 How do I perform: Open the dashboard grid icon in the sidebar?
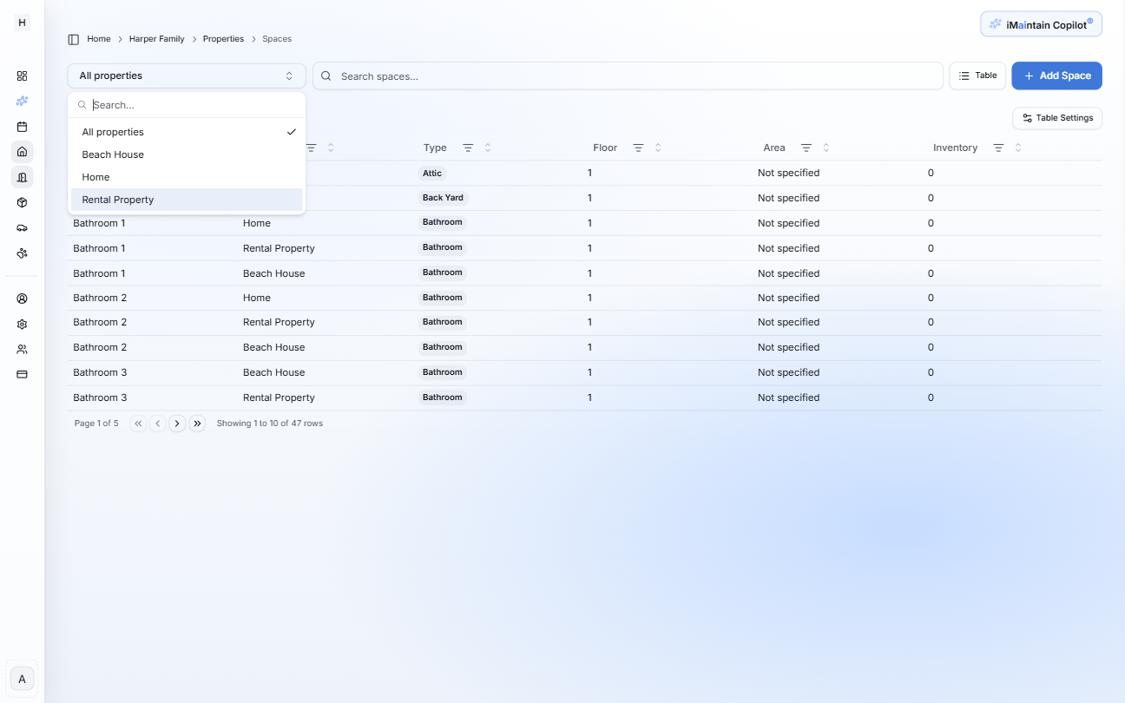22,76
